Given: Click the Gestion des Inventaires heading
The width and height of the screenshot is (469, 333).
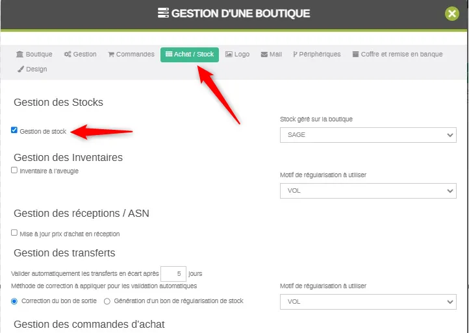Looking at the screenshot, I should tap(68, 158).
